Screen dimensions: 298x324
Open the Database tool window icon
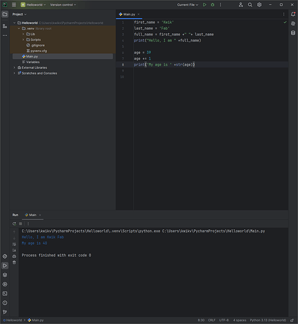click(293, 33)
